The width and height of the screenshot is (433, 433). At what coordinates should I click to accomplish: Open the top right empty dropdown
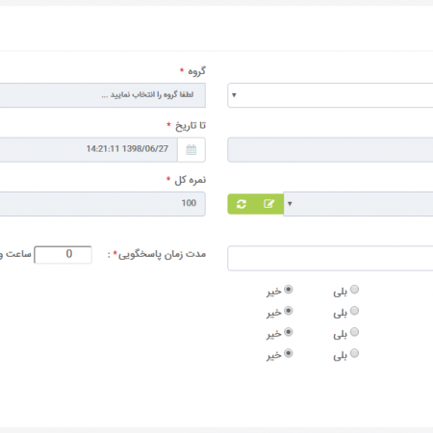(330, 95)
